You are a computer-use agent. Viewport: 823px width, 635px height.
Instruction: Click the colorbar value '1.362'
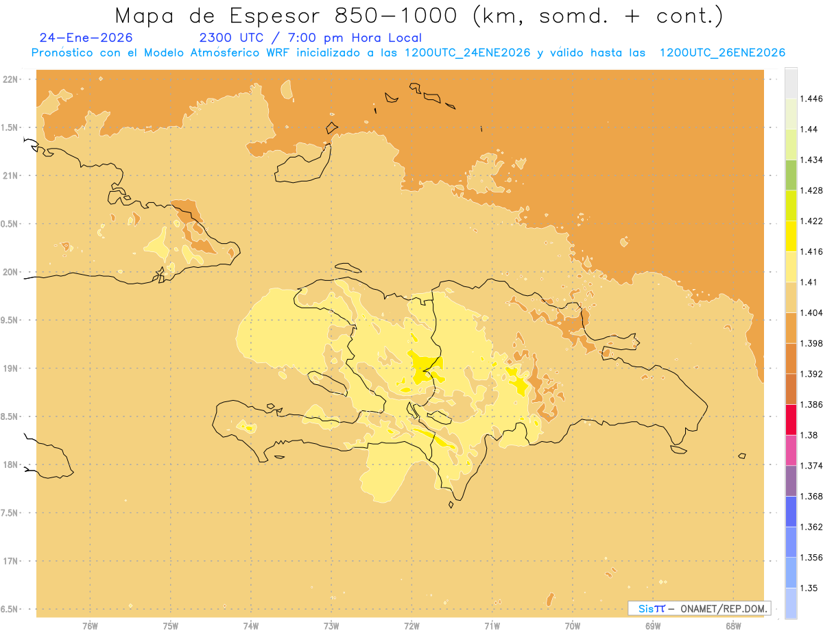(x=811, y=527)
